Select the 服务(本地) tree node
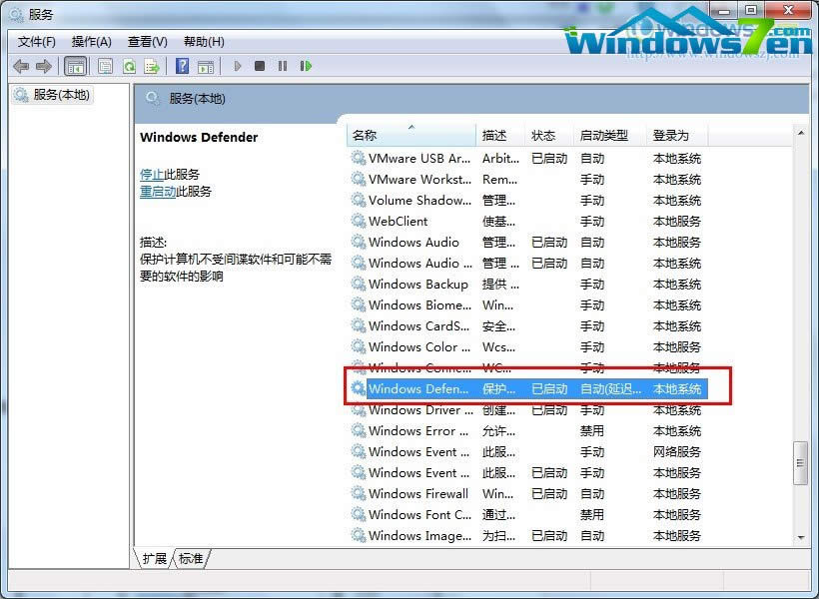Image resolution: width=819 pixels, height=599 pixels. pyautogui.click(x=52, y=96)
